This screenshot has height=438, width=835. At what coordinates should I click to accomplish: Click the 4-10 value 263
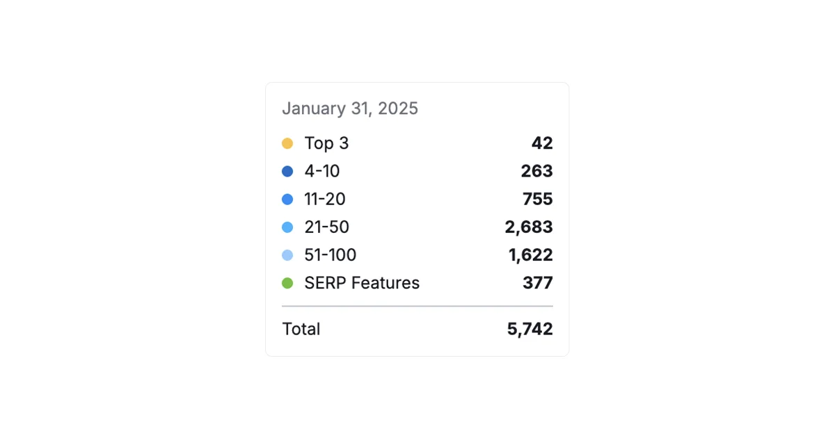(x=536, y=171)
